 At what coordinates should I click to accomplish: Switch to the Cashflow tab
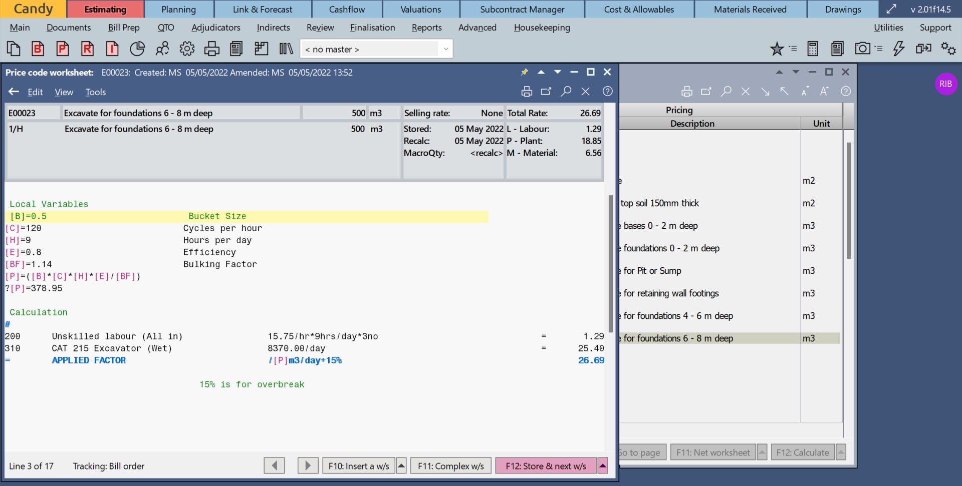[x=347, y=9]
